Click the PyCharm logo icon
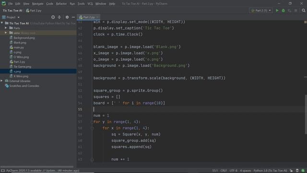307x173 pixels. point(3,3)
